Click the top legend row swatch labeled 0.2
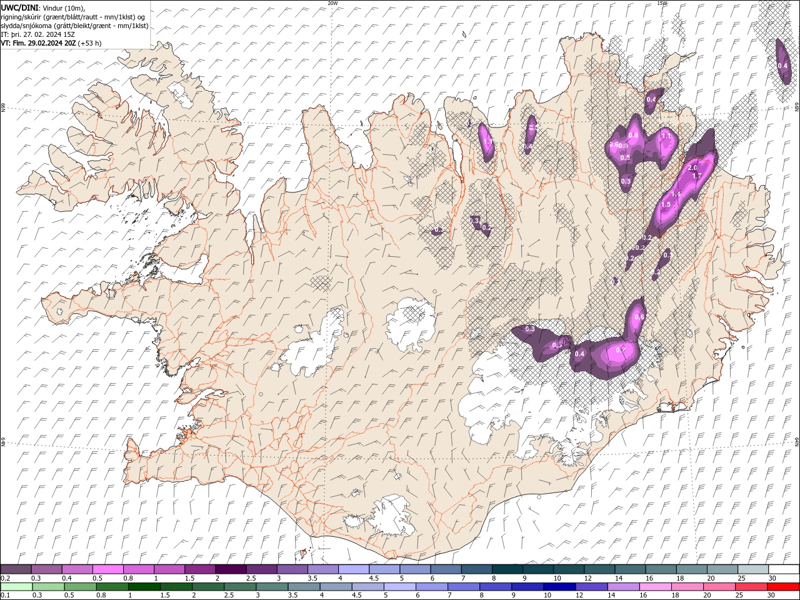Viewport: 800px width, 600px height. pos(16,569)
